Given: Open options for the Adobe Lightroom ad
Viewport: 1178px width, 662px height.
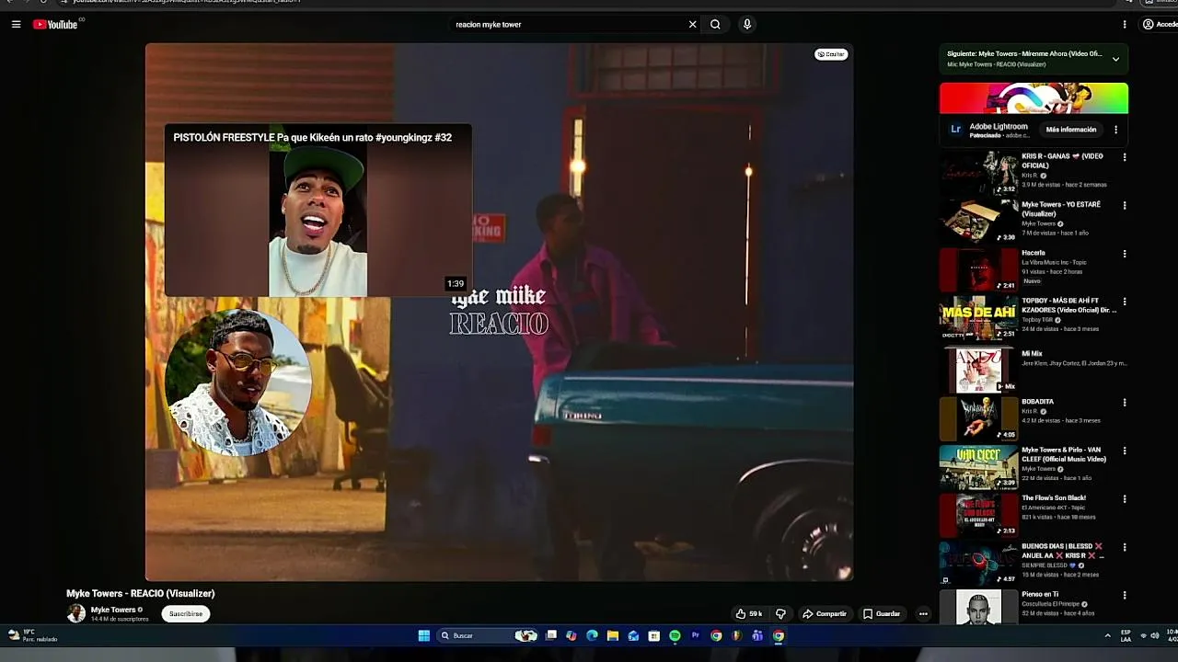Looking at the screenshot, I should click(x=1115, y=130).
